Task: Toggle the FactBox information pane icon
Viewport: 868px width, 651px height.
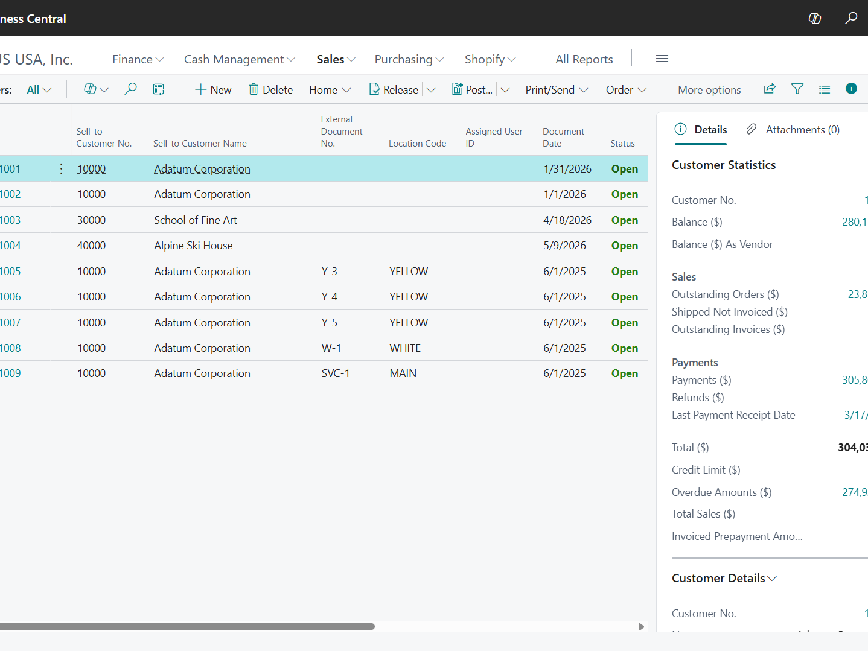Action: [x=851, y=89]
